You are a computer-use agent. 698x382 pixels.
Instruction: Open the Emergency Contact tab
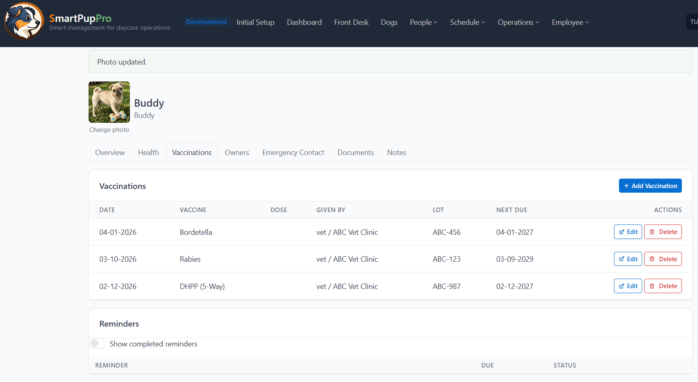293,153
